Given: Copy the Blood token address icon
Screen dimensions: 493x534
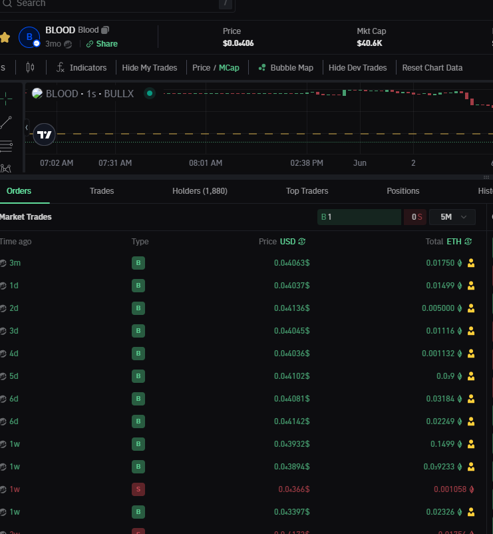Looking at the screenshot, I should 105,30.
